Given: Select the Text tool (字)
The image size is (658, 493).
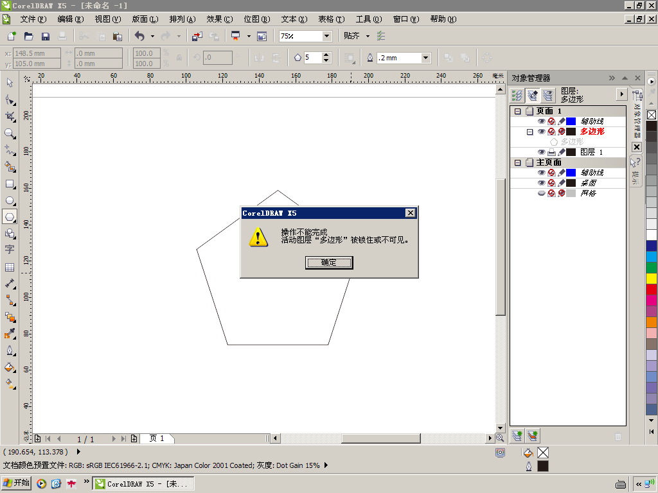Looking at the screenshot, I should (10, 250).
